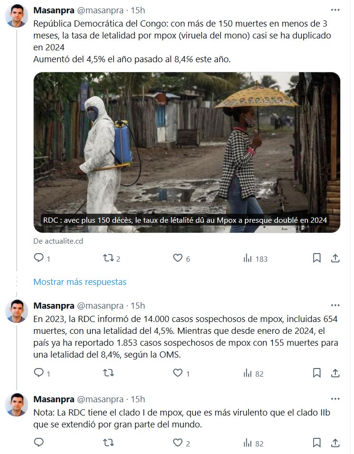Like the first tweet with 6 likes
The width and height of the screenshot is (354, 454).
pyautogui.click(x=177, y=258)
